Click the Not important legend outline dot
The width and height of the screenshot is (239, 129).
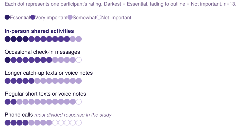[x=99, y=17]
